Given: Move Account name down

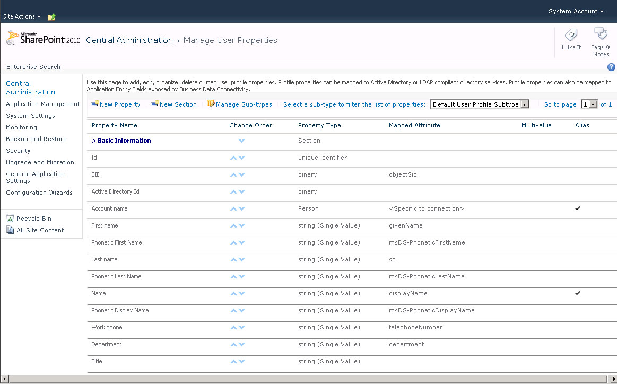Looking at the screenshot, I should (241, 208).
